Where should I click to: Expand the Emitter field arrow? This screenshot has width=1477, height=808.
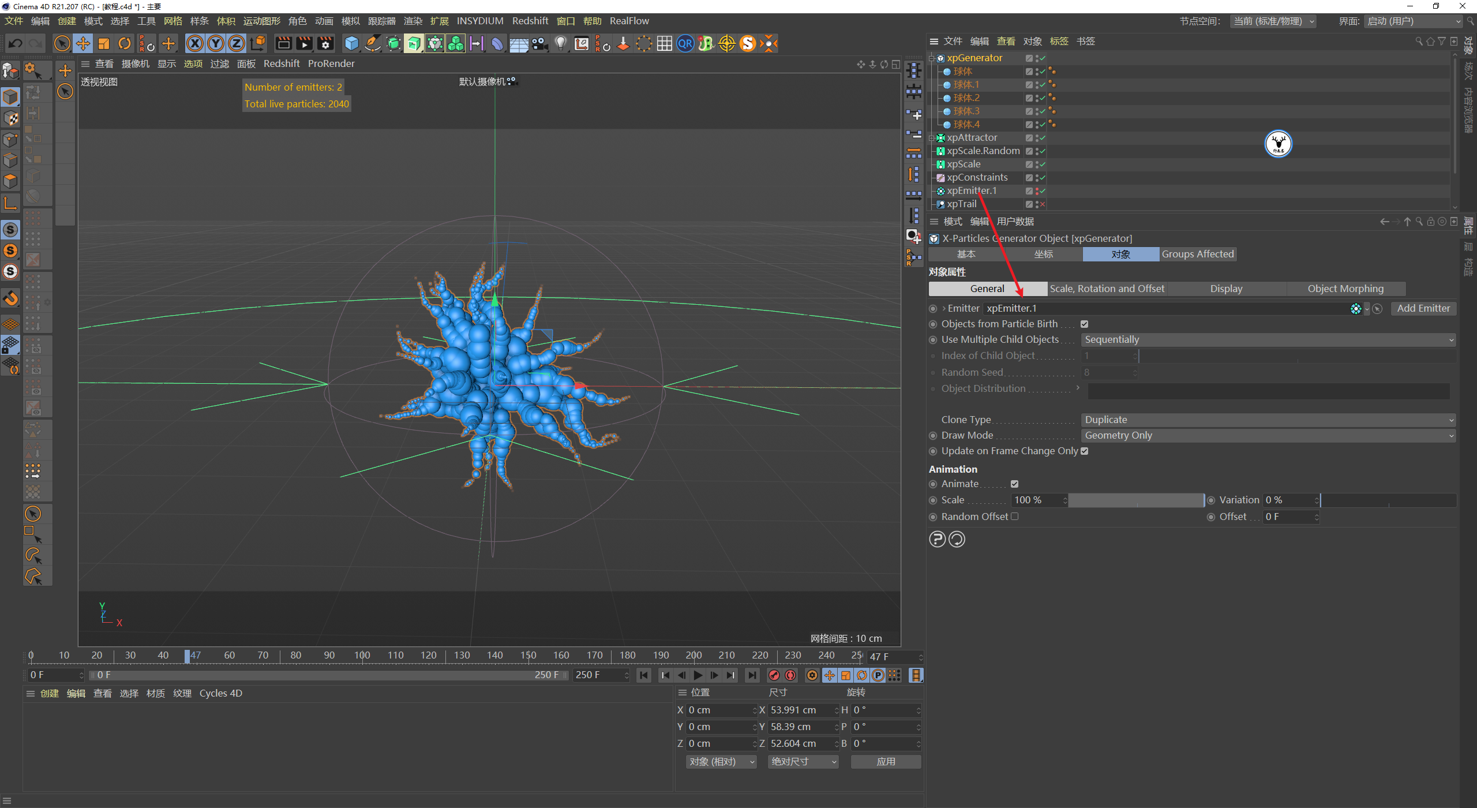click(944, 309)
